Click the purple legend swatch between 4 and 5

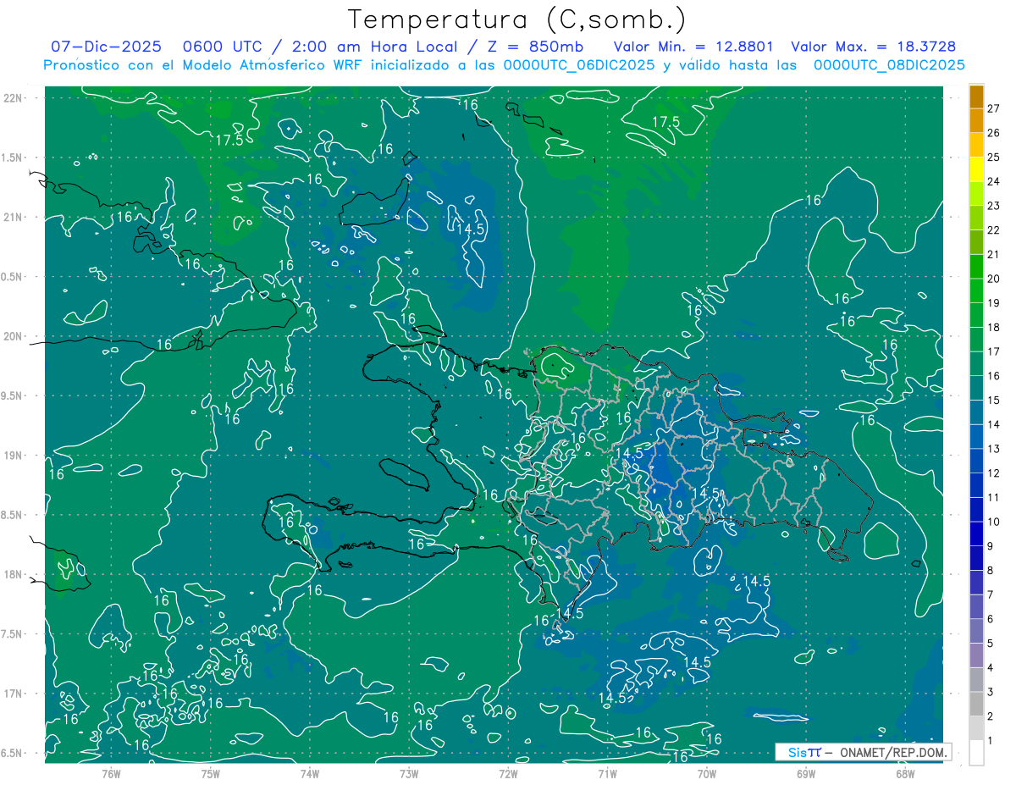click(x=976, y=655)
